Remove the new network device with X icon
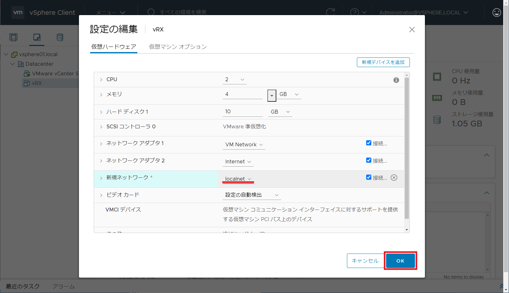509x293 pixels. pyautogui.click(x=394, y=177)
